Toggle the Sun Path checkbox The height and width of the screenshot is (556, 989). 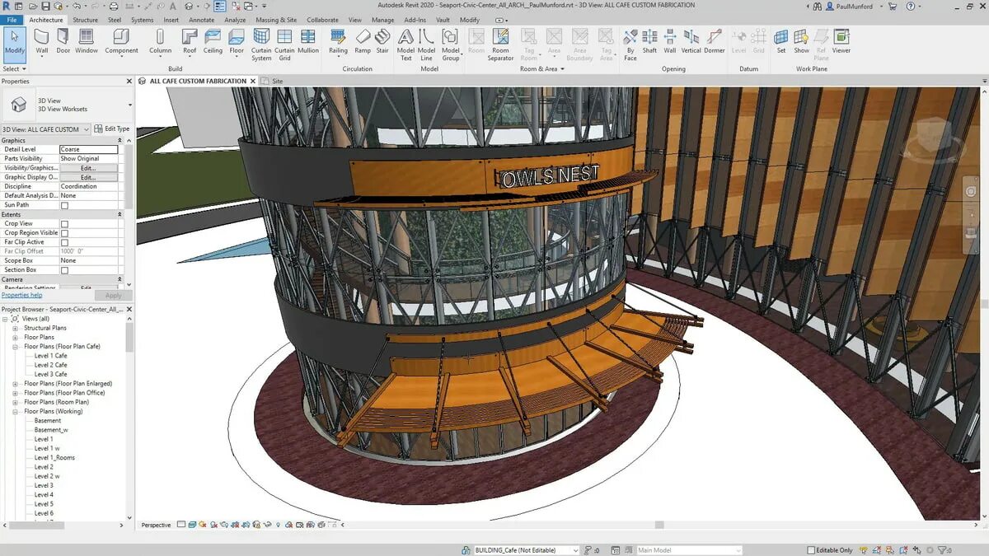(x=64, y=205)
